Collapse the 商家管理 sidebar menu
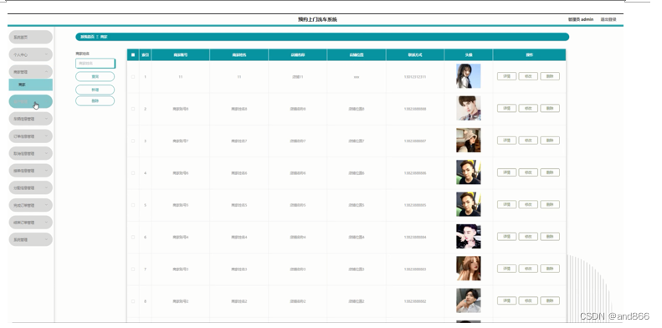Screen dimensions: 662x328 point(30,72)
